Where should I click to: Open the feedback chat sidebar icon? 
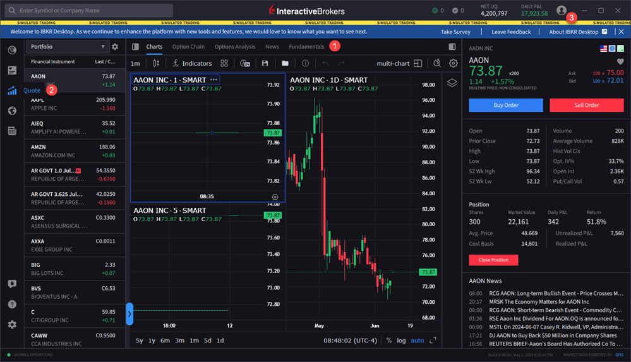(x=12, y=284)
